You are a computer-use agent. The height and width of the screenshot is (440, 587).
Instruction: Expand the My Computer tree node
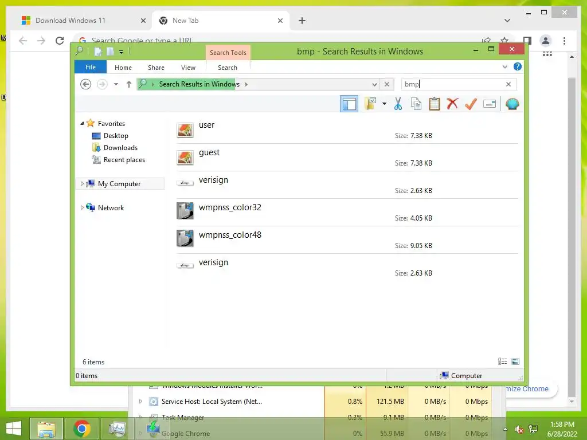(82, 184)
